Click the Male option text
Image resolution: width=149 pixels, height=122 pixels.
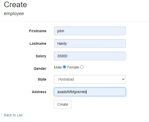[x=58, y=67]
